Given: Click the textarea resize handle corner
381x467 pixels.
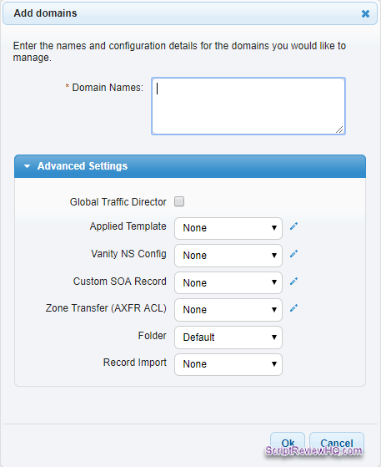Looking at the screenshot, I should click(x=339, y=129).
